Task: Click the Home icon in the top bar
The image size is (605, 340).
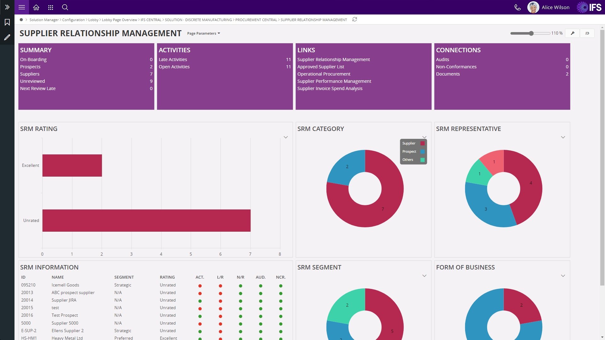Action: pyautogui.click(x=36, y=7)
